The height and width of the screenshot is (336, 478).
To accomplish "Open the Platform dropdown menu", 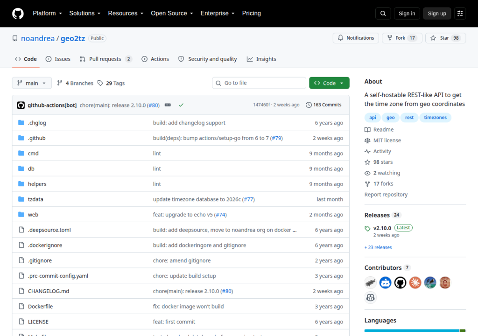I will tap(47, 14).
